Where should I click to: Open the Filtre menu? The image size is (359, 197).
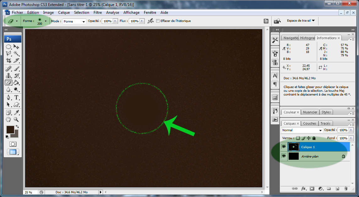pos(98,13)
